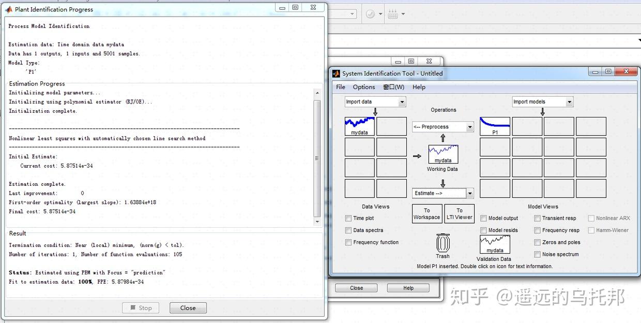
Task: Enable the Time plot data view
Action: click(x=348, y=218)
